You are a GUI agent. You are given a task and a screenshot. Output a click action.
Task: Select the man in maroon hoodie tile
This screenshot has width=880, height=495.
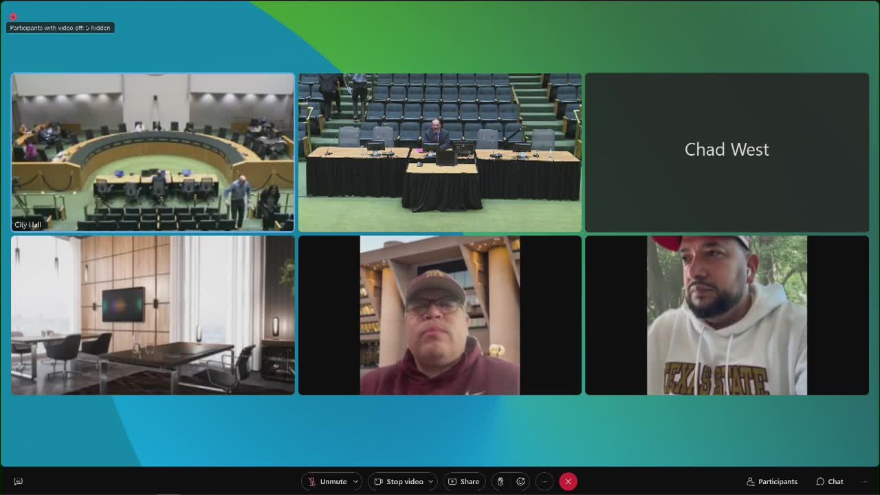coord(440,315)
